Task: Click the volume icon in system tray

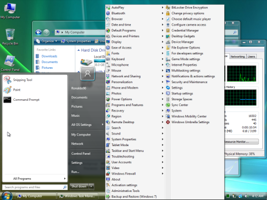Action: (x=247, y=196)
